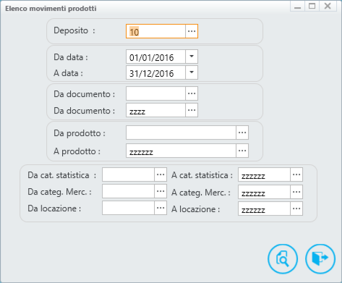Open Da categ. Merc. lookup button
This screenshot has height=283, width=342.
point(161,191)
